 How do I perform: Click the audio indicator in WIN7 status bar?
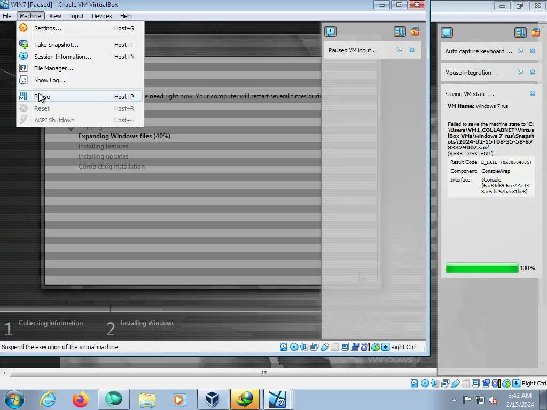[304, 347]
